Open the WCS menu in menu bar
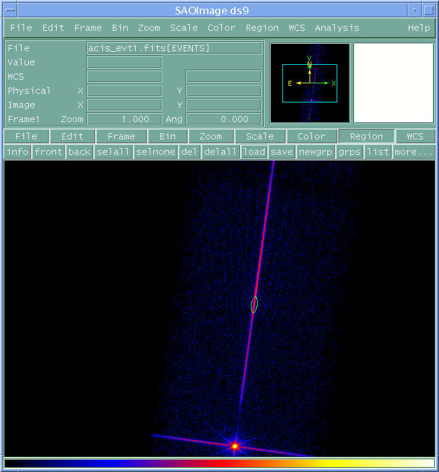 click(297, 28)
